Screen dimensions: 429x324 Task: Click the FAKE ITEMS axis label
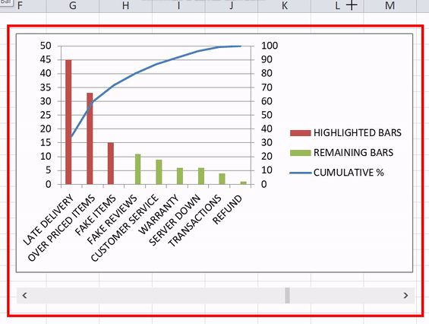[96, 215]
